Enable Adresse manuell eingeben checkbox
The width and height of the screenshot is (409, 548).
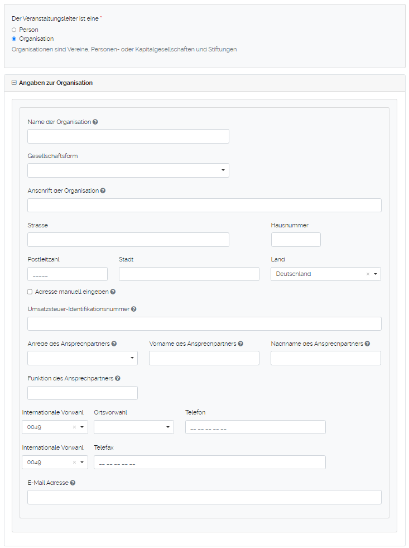pyautogui.click(x=30, y=292)
